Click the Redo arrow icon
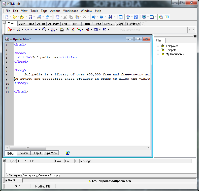Screen dimensions: 199x191 (102, 17)
